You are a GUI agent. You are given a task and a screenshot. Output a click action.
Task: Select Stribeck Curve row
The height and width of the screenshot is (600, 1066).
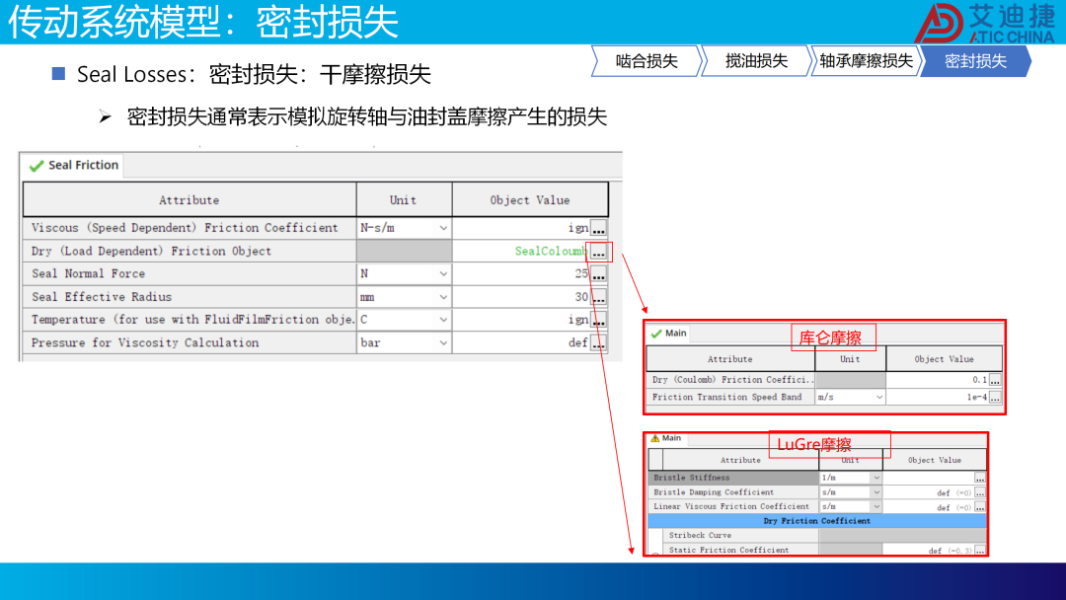pyautogui.click(x=817, y=536)
